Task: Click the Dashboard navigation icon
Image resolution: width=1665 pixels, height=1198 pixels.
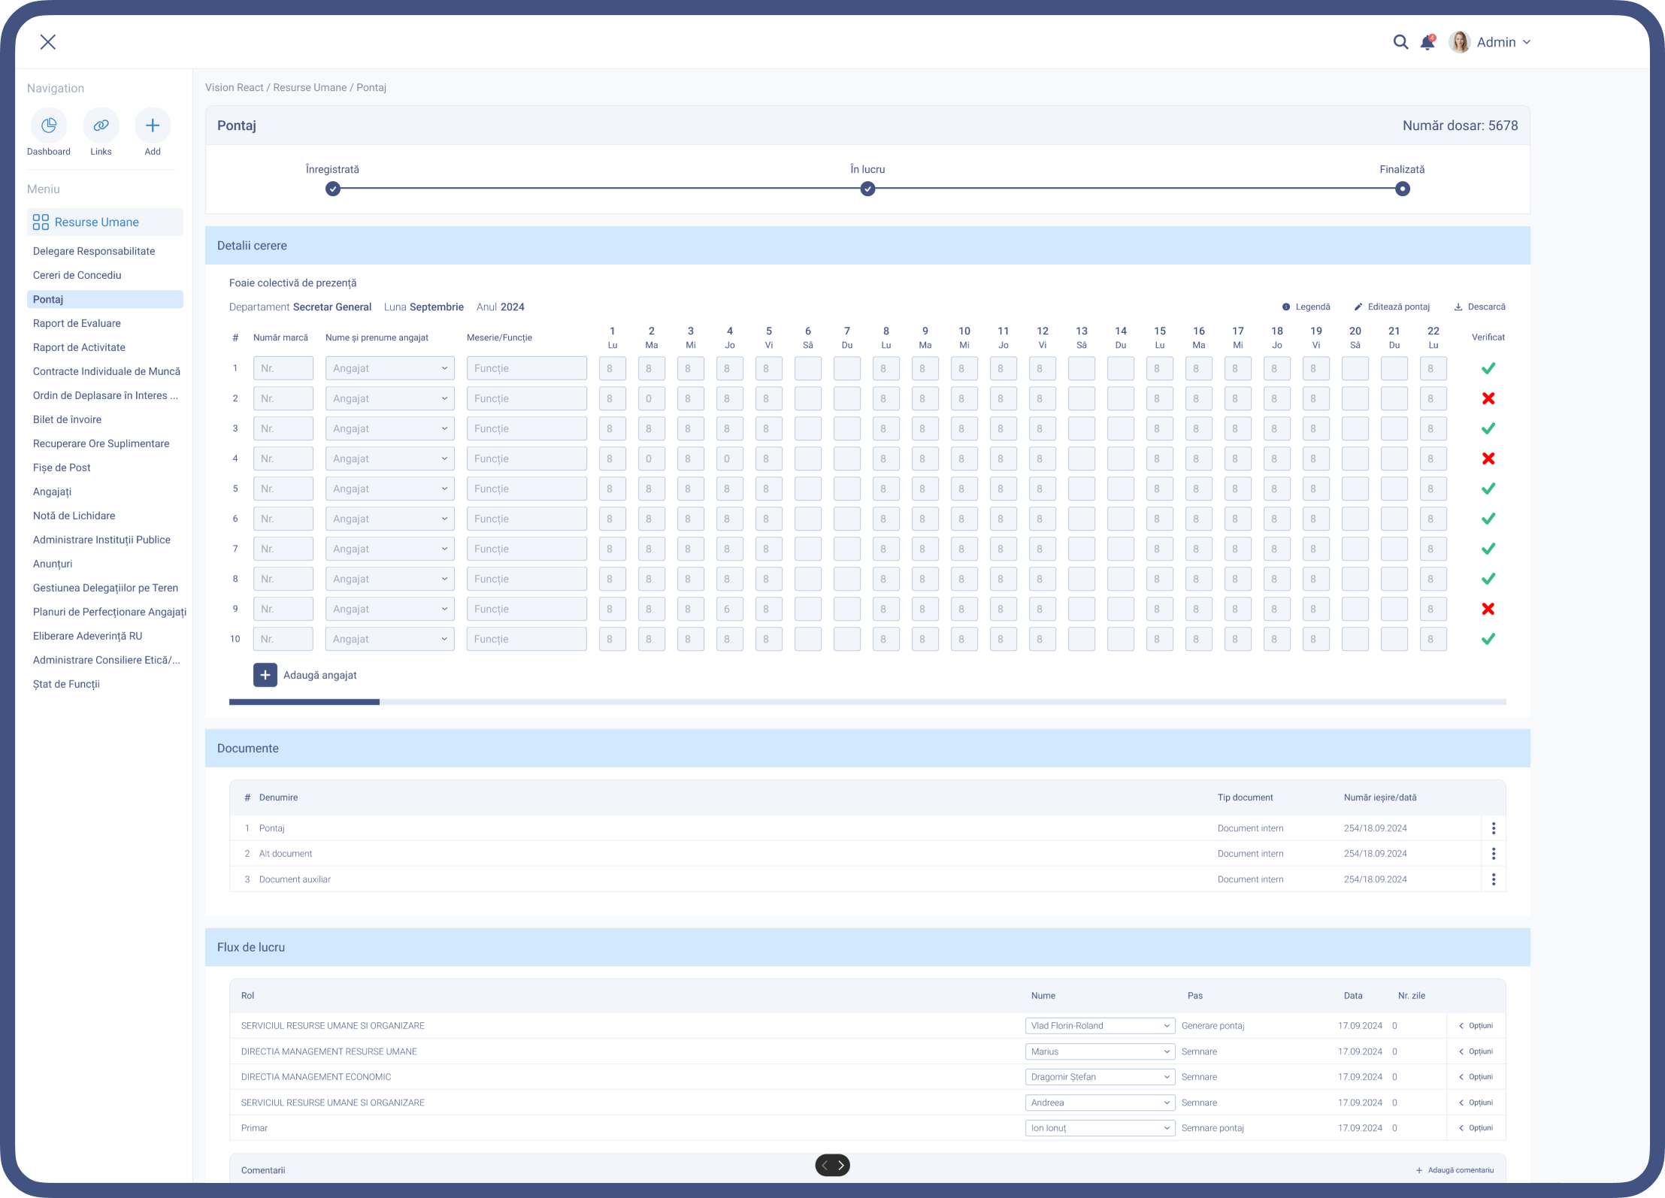Action: pyautogui.click(x=49, y=126)
